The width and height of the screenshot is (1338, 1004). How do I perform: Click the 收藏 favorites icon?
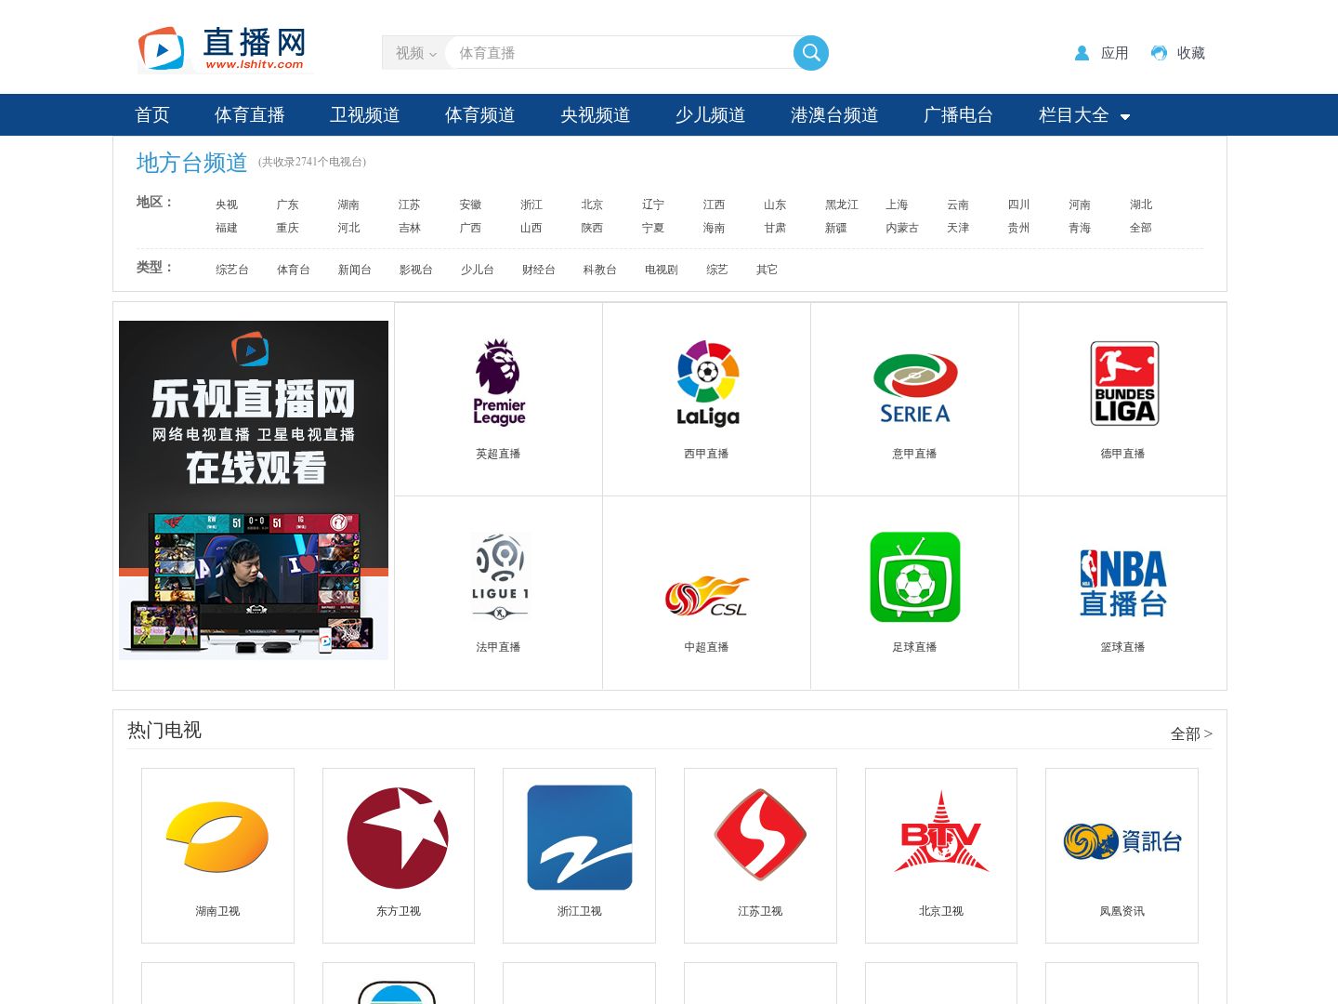[x=1159, y=53]
